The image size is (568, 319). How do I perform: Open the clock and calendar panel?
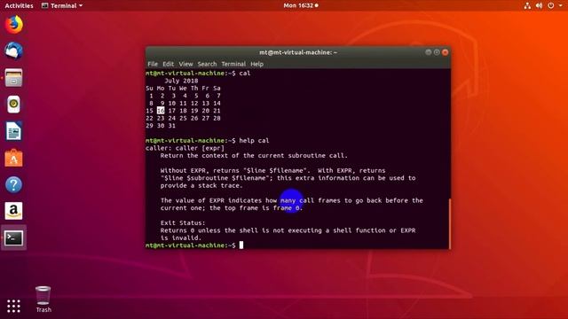(x=301, y=5)
